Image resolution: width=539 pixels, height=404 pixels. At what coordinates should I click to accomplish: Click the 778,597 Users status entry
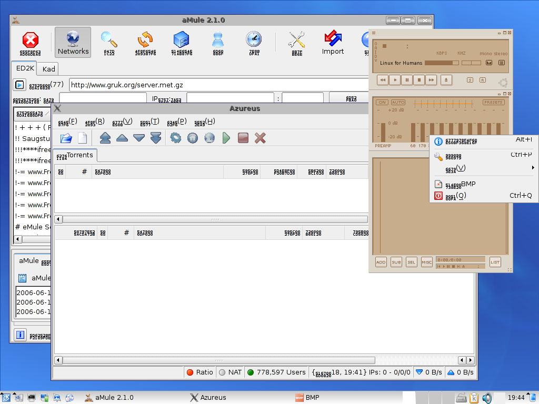click(276, 372)
